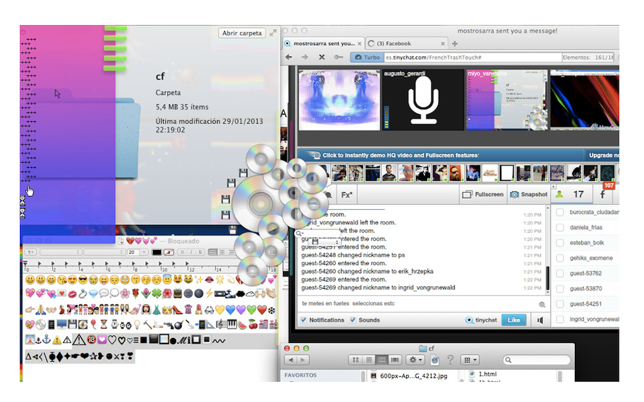This screenshot has width=644, height=402.
Task: Expand the Quick Look preview to fullscreen
Action: (273, 33)
